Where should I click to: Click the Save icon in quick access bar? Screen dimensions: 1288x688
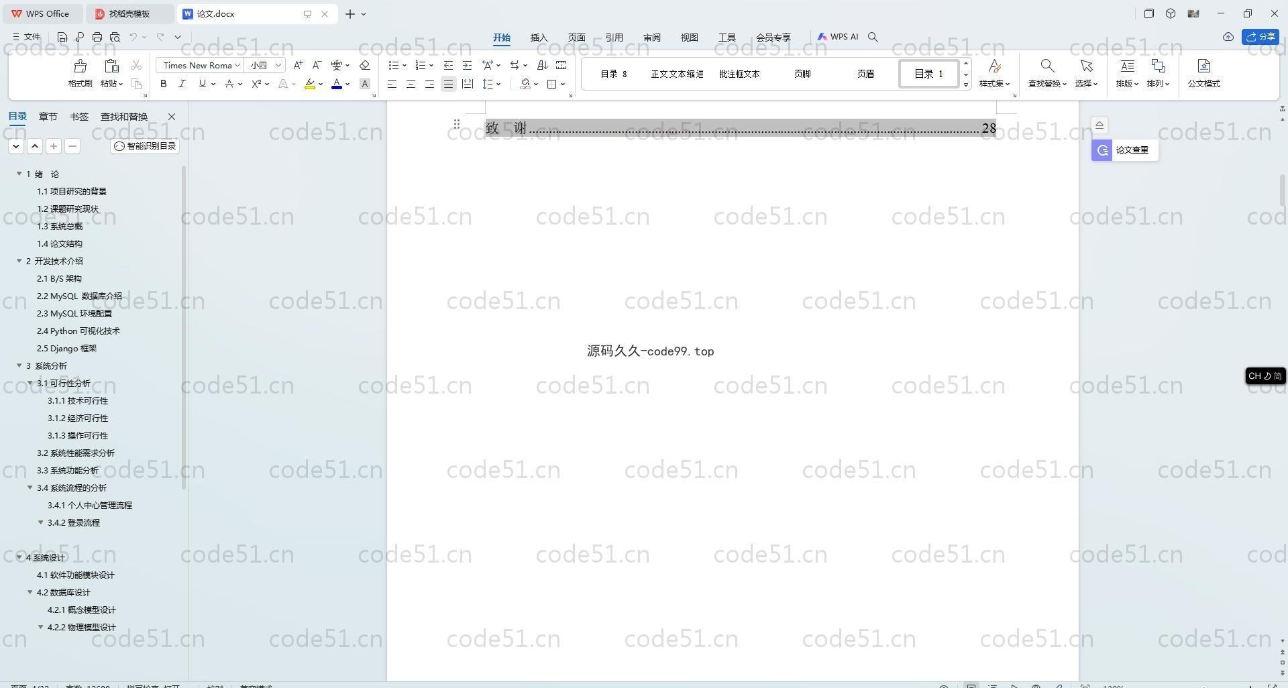coord(62,37)
